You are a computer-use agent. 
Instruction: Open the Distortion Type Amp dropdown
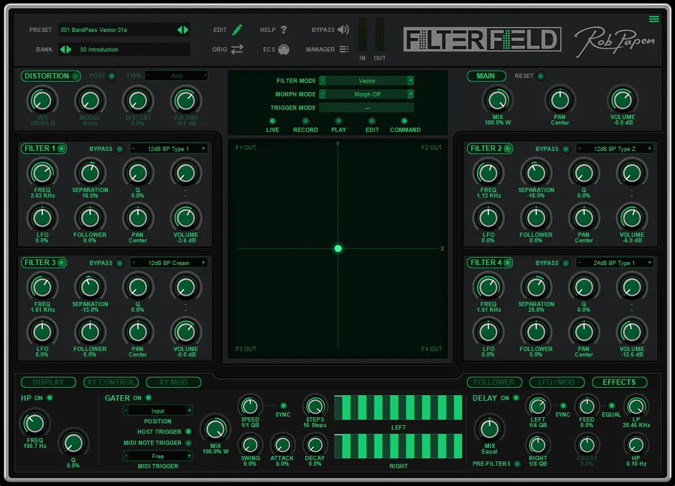coord(177,75)
